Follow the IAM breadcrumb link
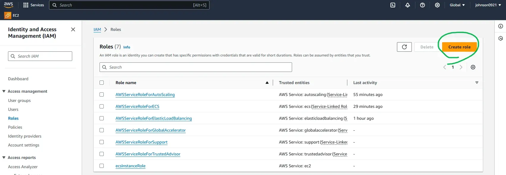Screen dimensions: 506x175 coord(97,29)
